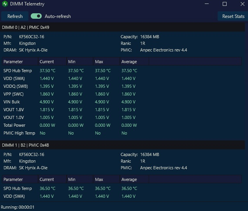The height and width of the screenshot is (211, 248).
Task: Click DIMM 1 Average column header
Action: (134, 179)
